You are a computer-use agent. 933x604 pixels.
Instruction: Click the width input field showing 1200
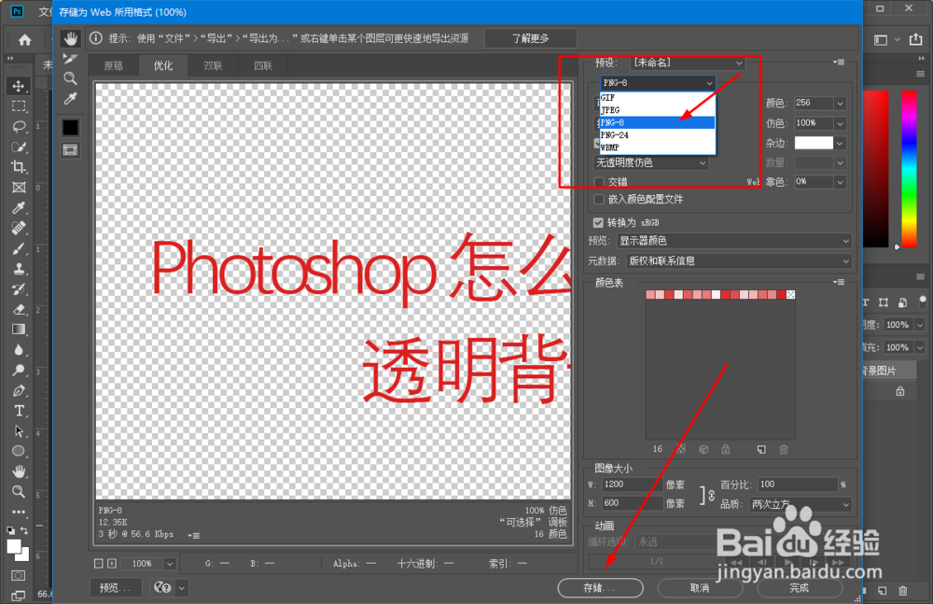(x=632, y=484)
